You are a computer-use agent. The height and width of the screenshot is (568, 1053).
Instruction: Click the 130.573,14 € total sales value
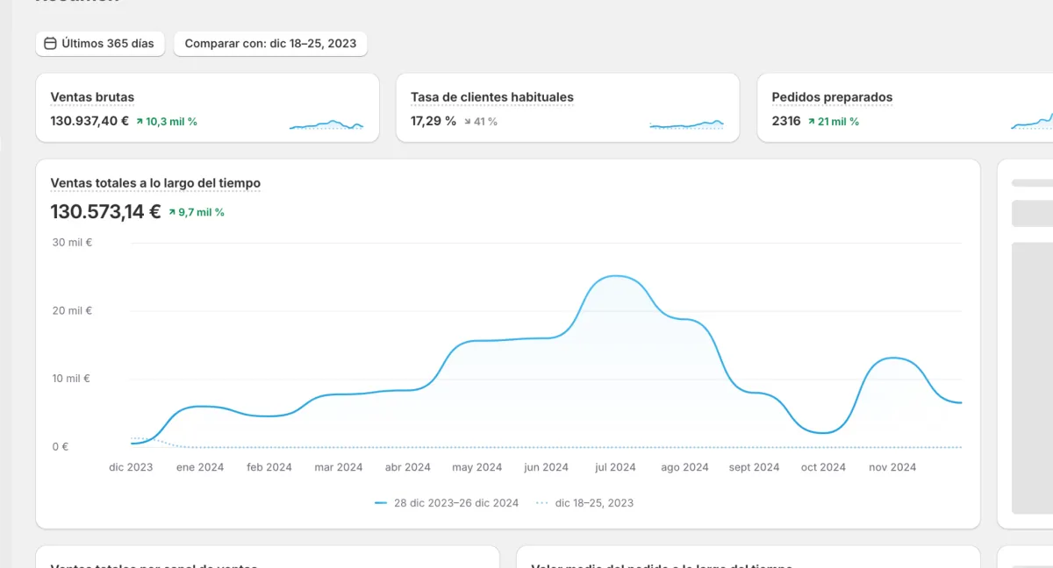(x=105, y=211)
